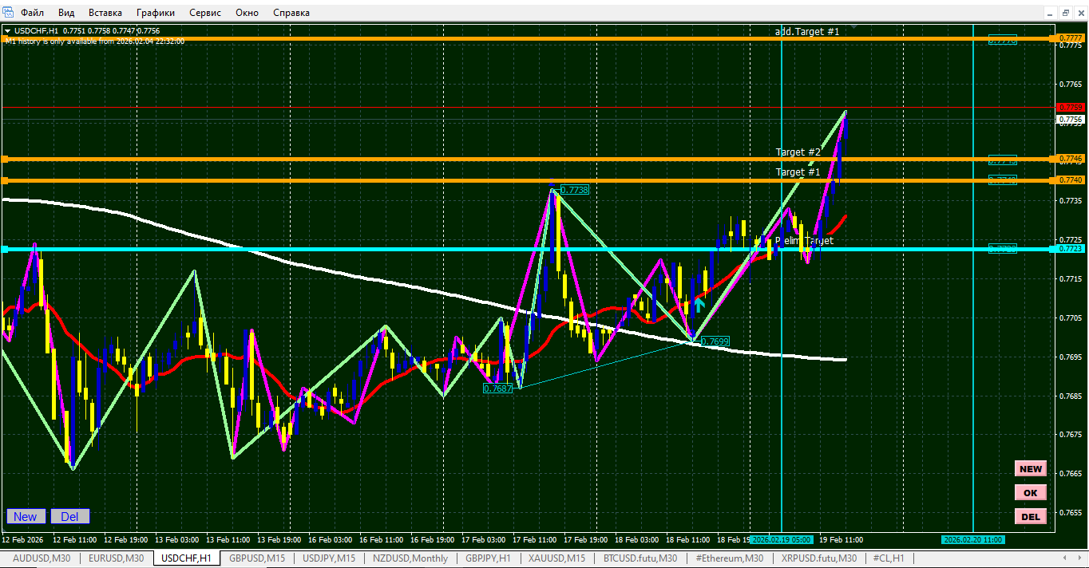
Task: Click the 19 Feb 11:00 label on the time axis
Action: pyautogui.click(x=840, y=539)
